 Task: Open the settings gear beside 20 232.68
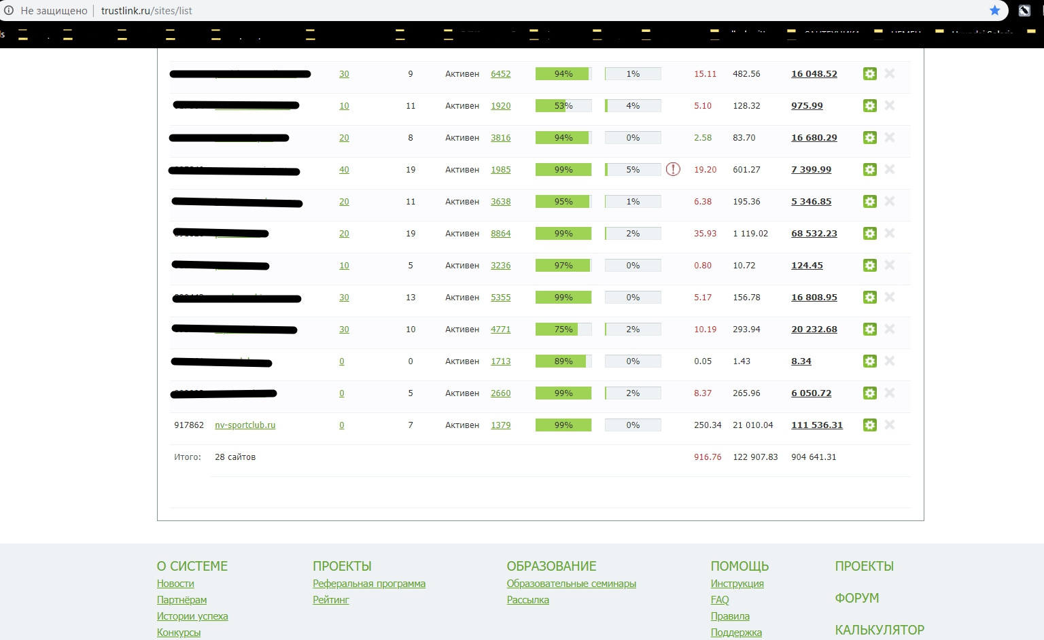coord(869,329)
